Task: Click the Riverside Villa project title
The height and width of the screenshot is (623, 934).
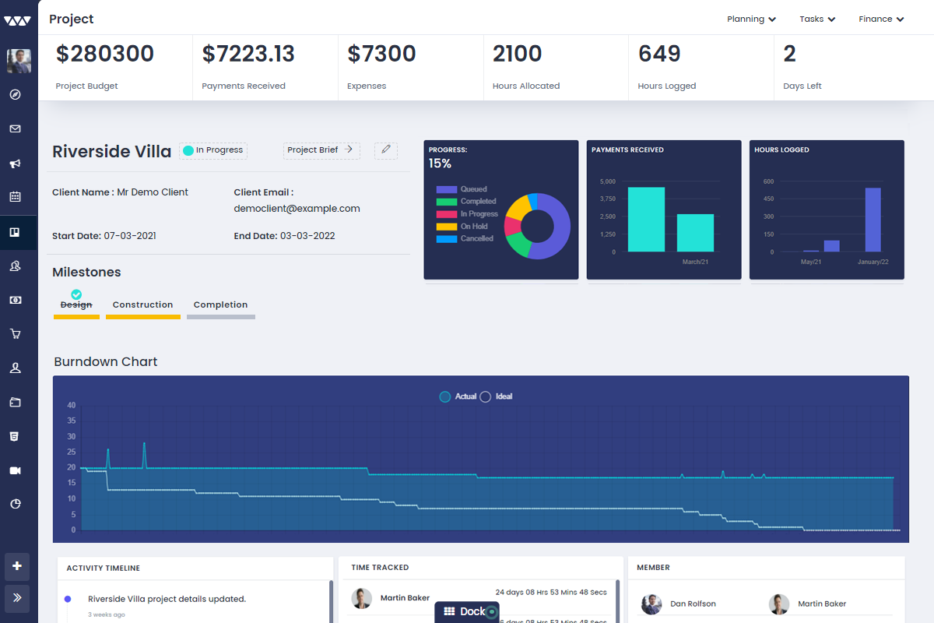Action: tap(111, 151)
